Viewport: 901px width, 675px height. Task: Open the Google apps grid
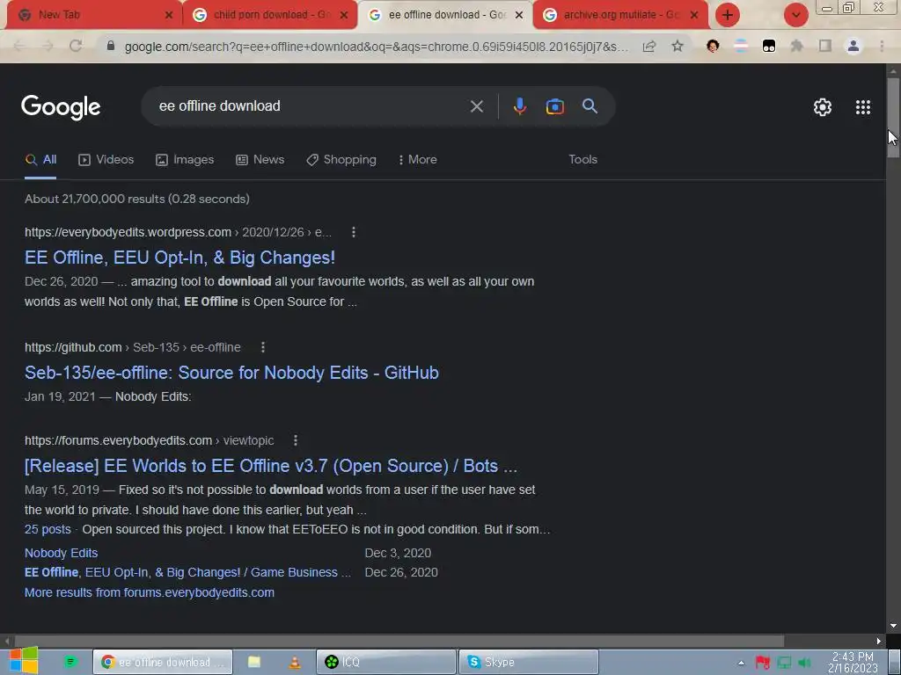pyautogui.click(x=862, y=106)
